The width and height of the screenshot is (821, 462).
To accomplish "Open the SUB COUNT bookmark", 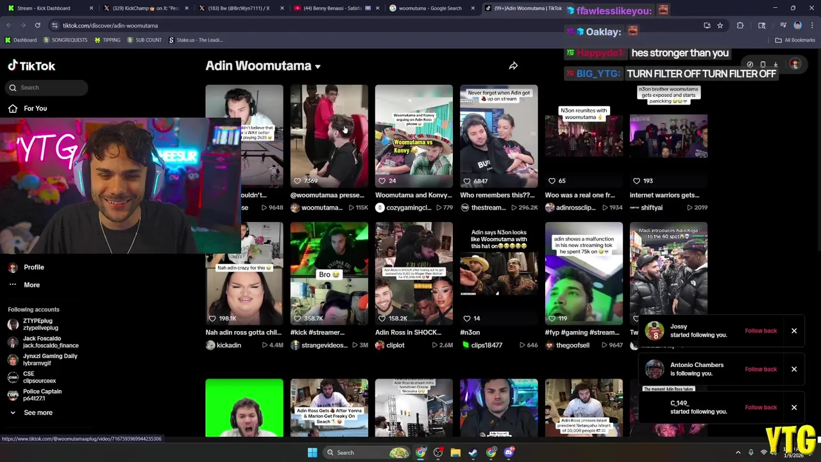I will pyautogui.click(x=144, y=40).
